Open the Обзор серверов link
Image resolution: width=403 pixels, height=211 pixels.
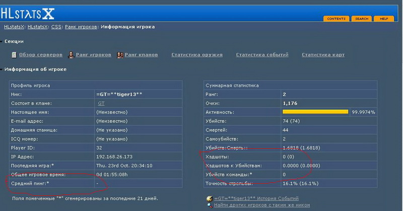(x=41, y=55)
